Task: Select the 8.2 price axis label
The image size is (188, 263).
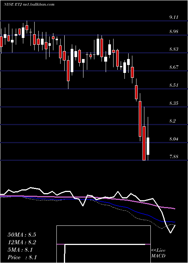Action: coord(173,121)
